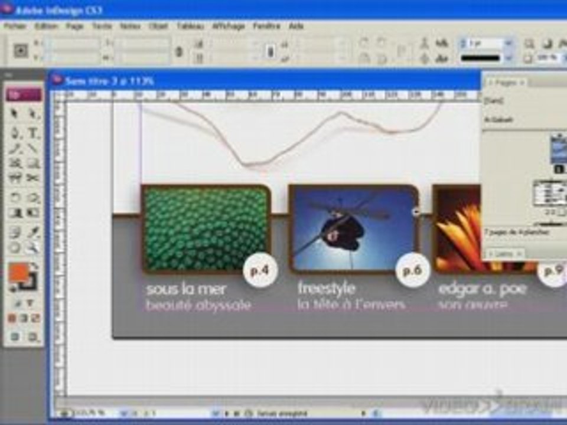
Task: Switch to the Pages panel tab
Action: [506, 83]
